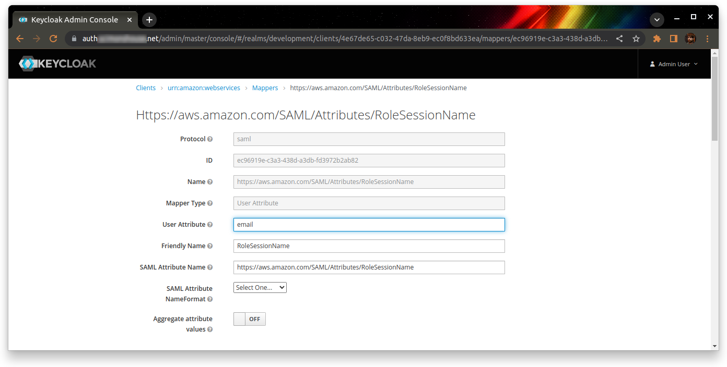727x367 pixels.
Task: Show help tooltip for User Attribute
Action: (210, 225)
